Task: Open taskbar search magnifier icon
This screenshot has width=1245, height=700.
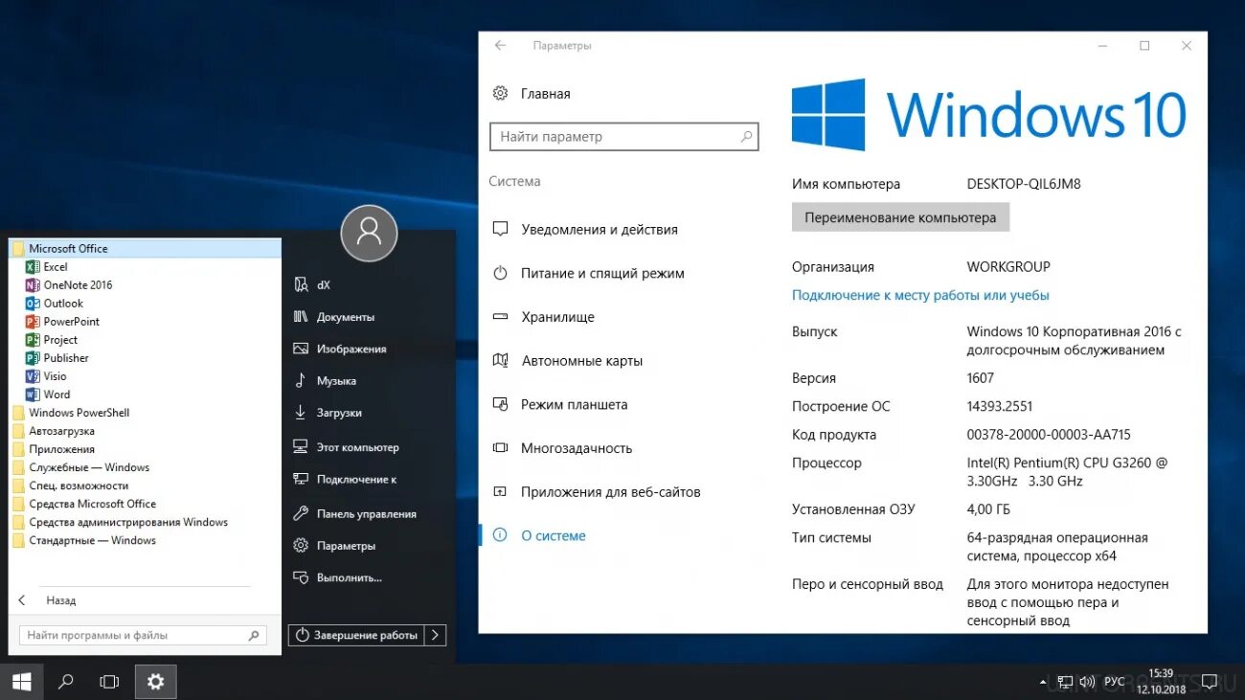Action: point(66,682)
